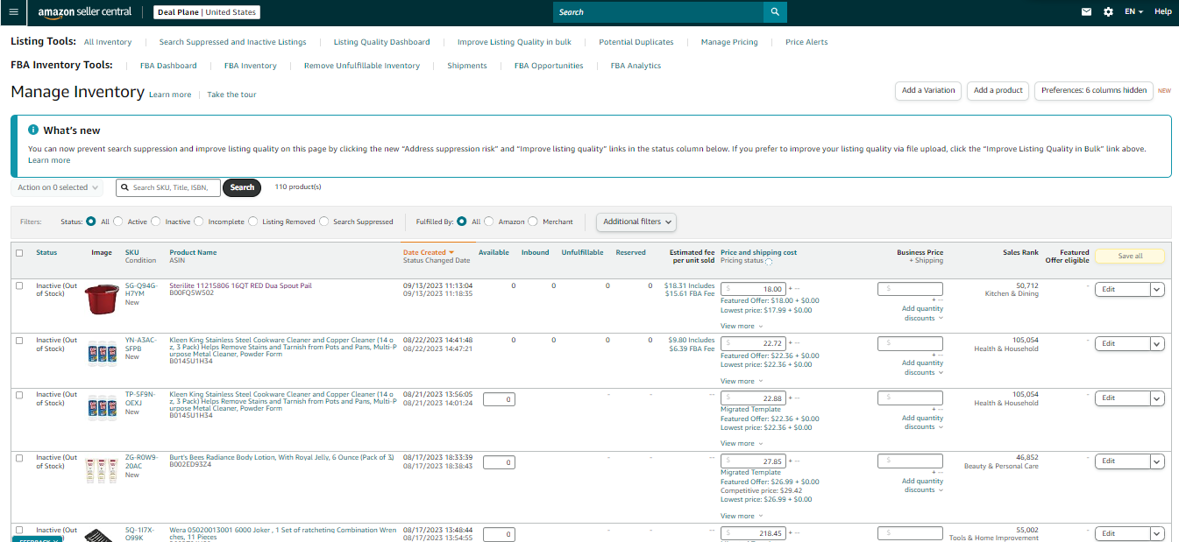Click ASIN B002ED93Z4 text
The image size is (1179, 542).
[191, 464]
